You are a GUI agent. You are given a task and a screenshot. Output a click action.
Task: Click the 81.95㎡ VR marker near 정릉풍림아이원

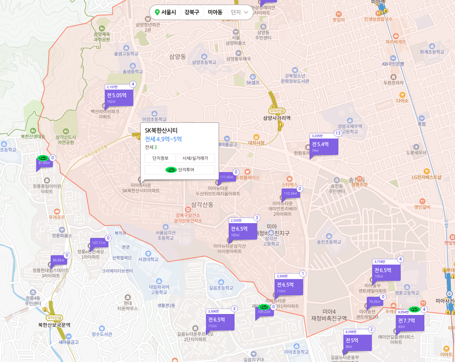point(44,163)
